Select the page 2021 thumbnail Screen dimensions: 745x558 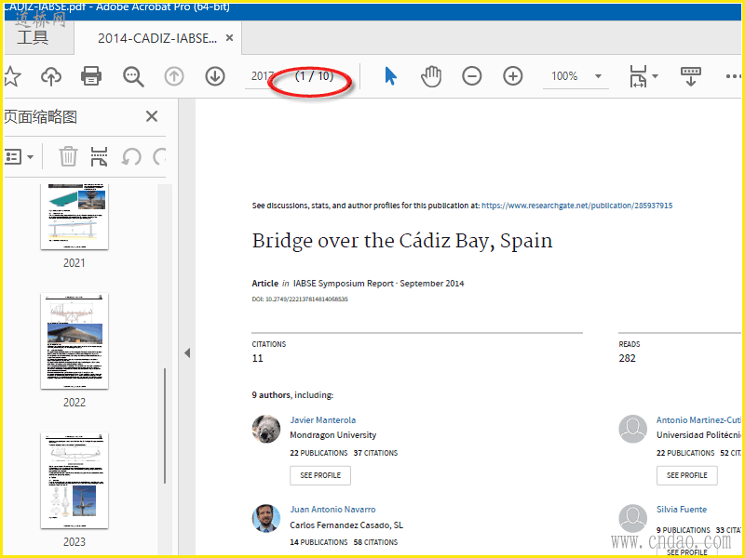coord(74,217)
